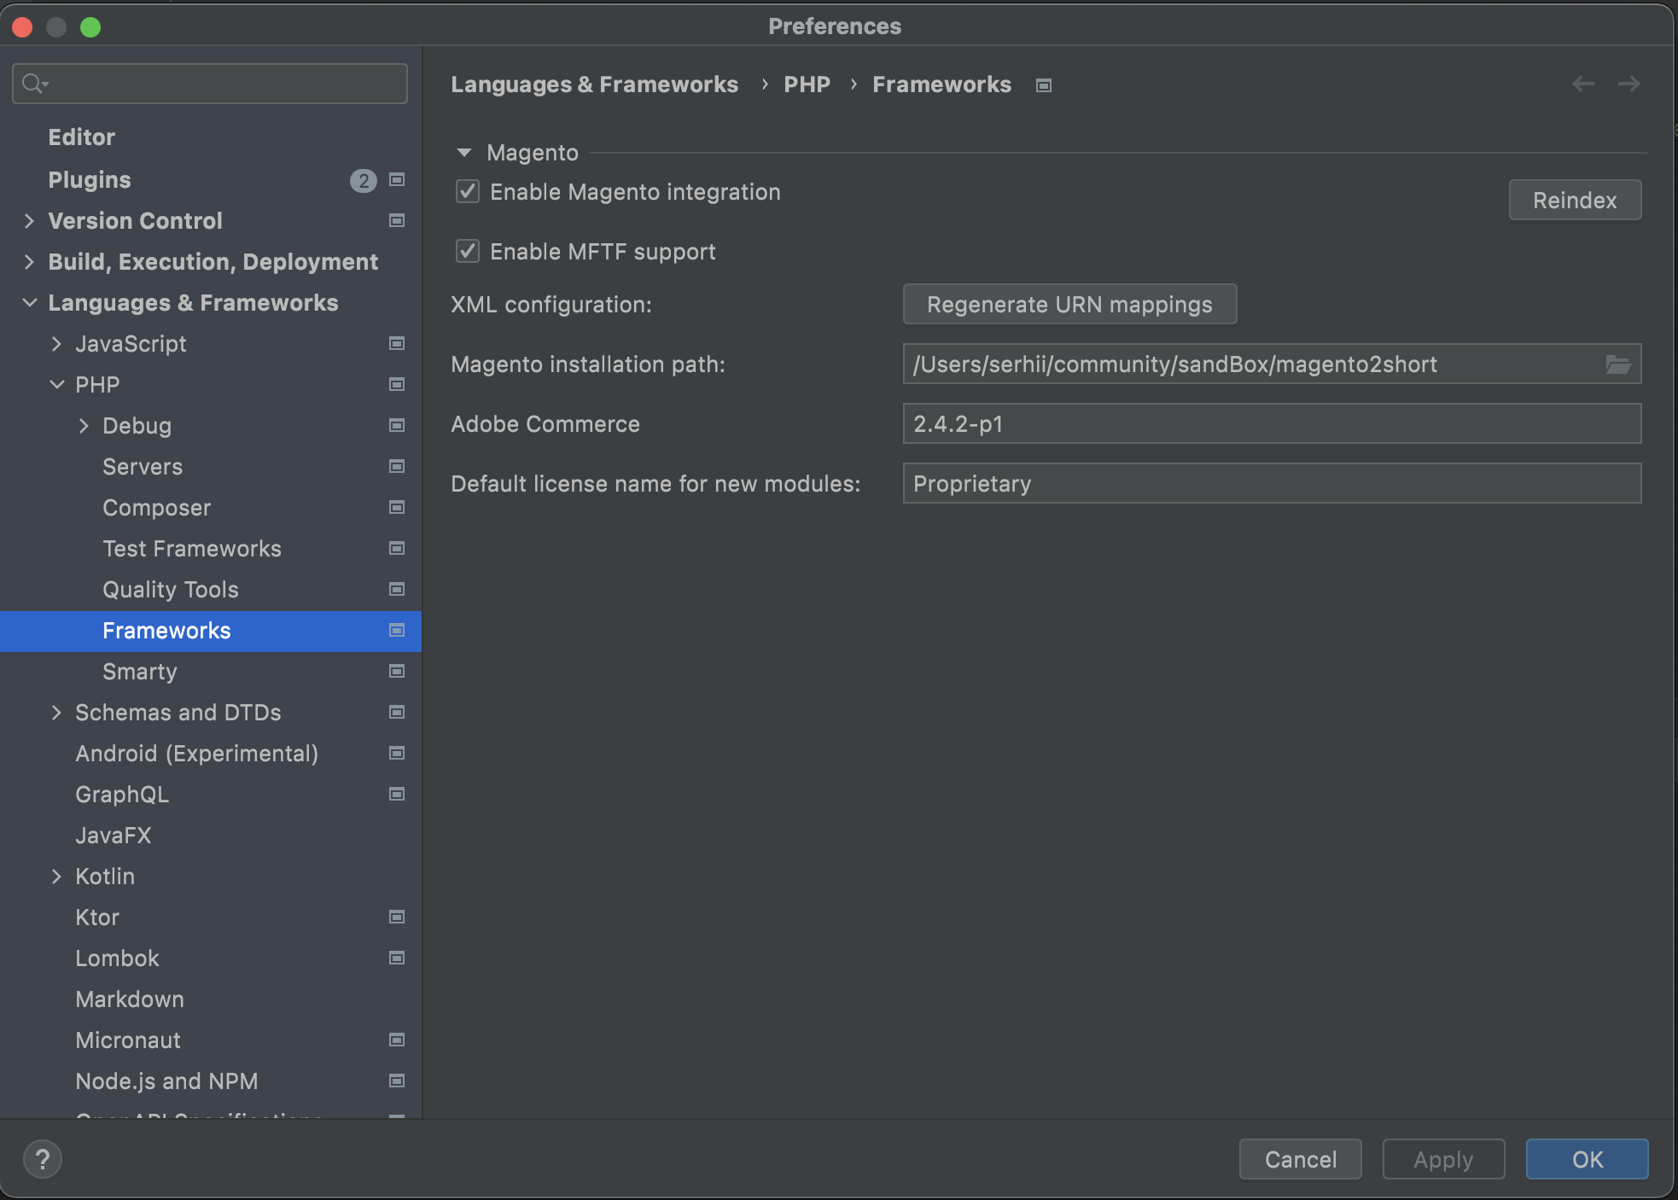This screenshot has width=1678, height=1200.
Task: Click the help question mark icon
Action: pos(42,1159)
